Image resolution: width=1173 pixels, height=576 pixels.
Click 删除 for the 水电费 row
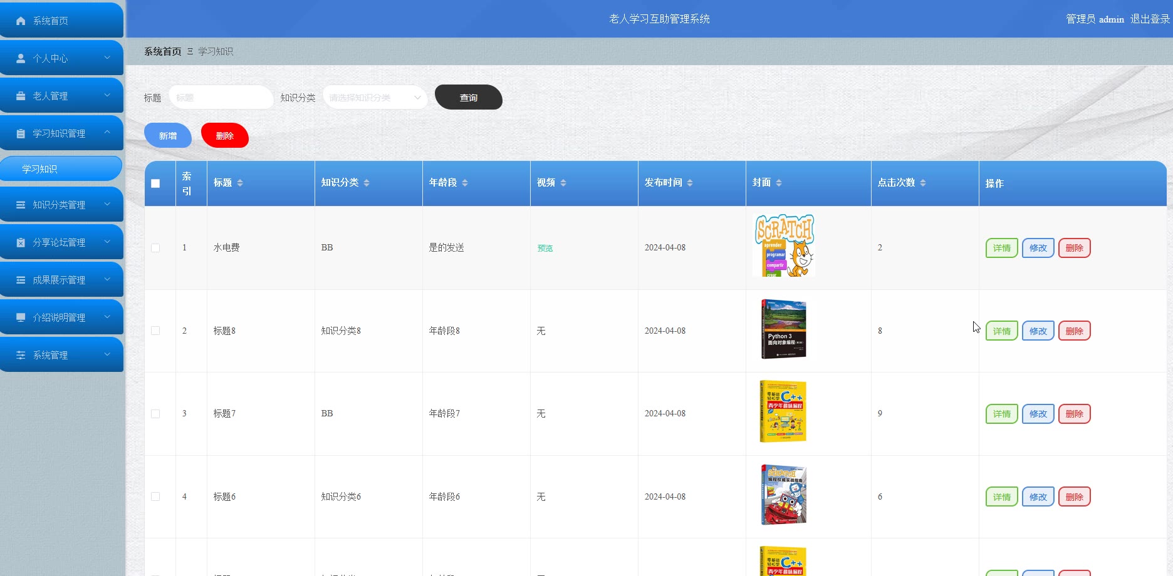pyautogui.click(x=1075, y=248)
